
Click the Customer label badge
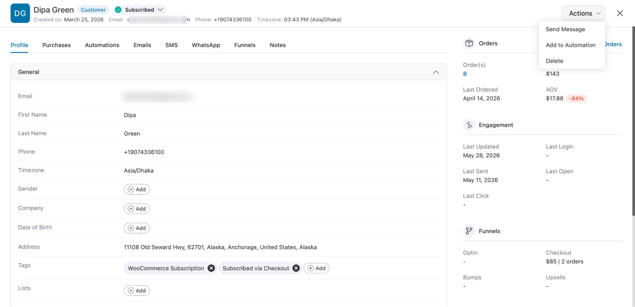93,10
